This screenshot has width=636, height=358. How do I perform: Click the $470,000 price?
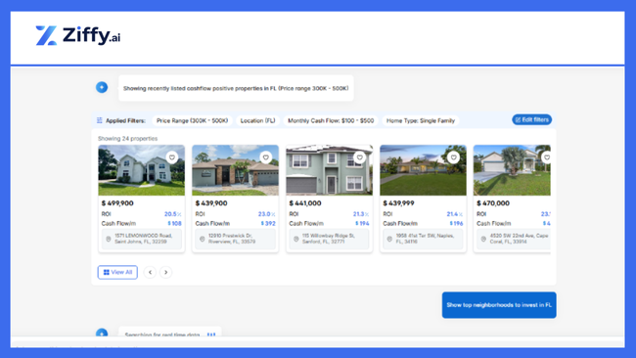(493, 203)
